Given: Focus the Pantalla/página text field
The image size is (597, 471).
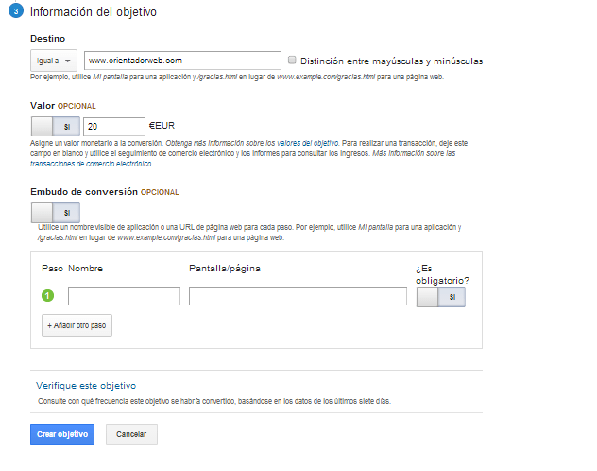Looking at the screenshot, I should pyautogui.click(x=298, y=297).
